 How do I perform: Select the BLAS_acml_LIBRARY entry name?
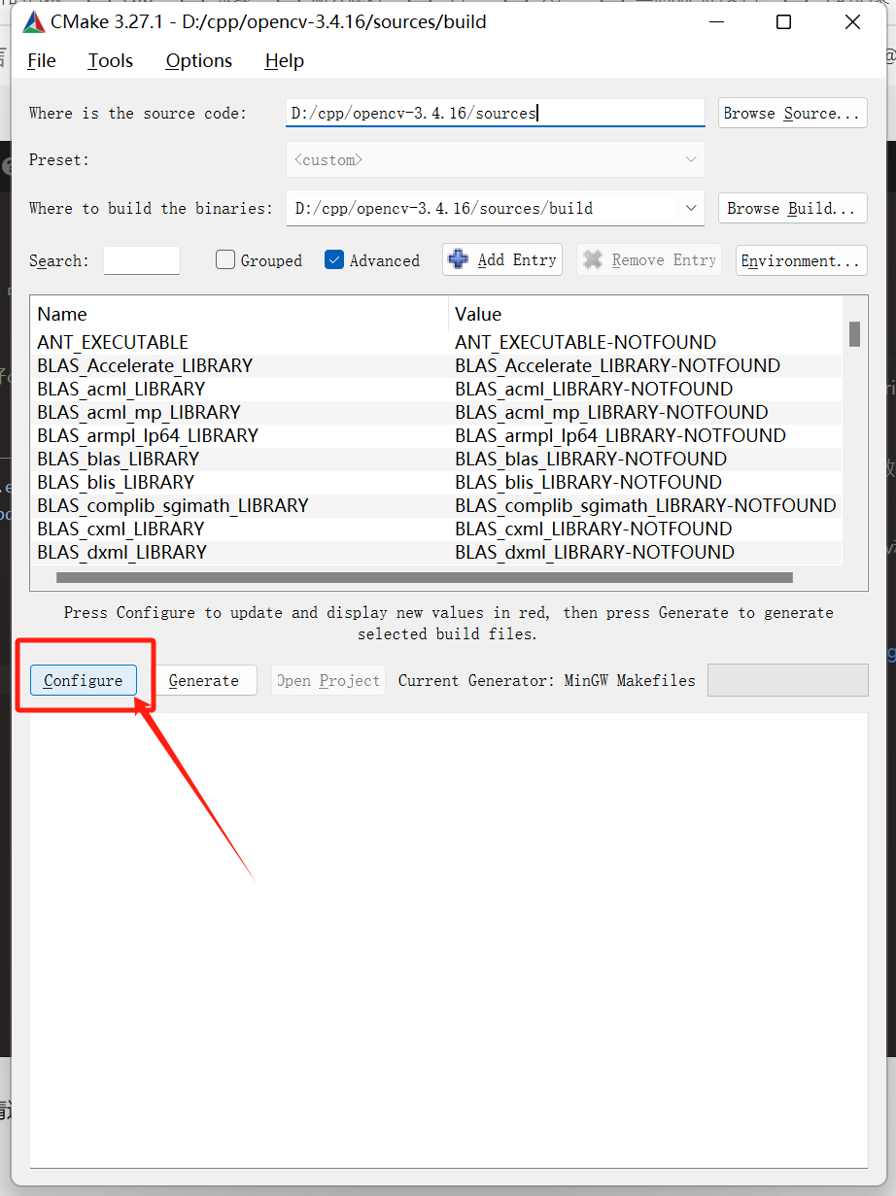121,389
